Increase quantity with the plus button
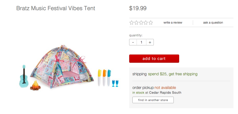The height and width of the screenshot is (114, 238). [x=150, y=42]
